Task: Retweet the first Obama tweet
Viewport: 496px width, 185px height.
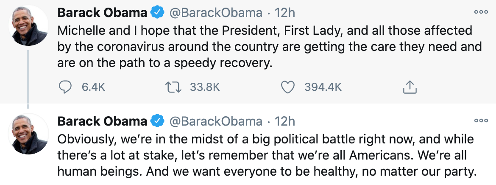Action: click(173, 87)
